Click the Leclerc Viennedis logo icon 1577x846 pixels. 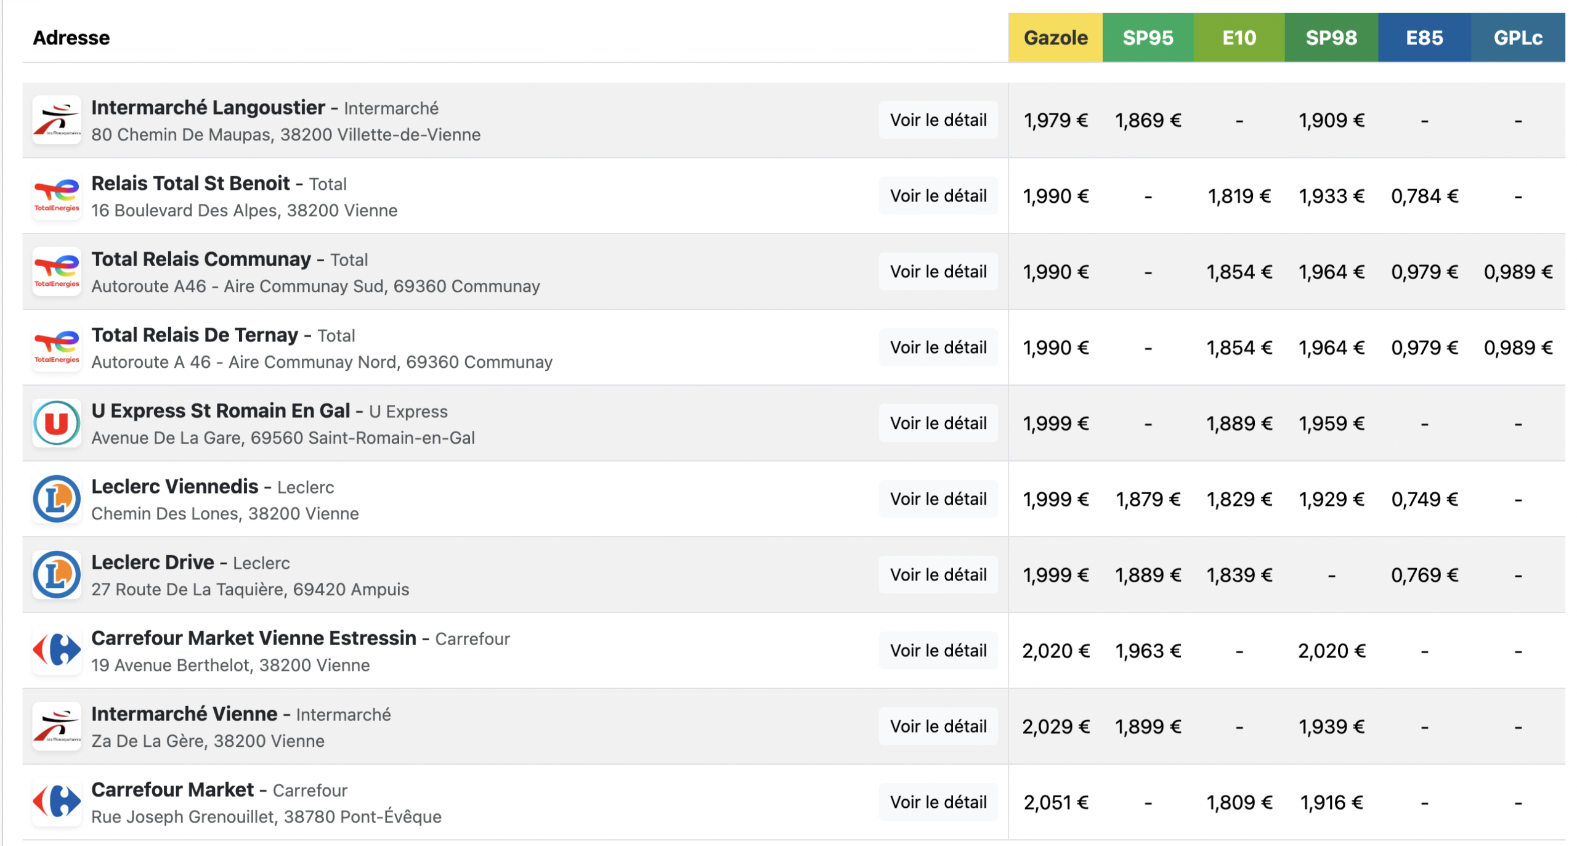56,499
